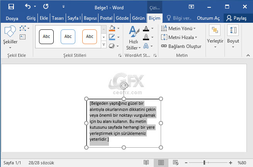The image size is (253, 167).
Task: Open the Shape Effects dropdown arrow
Action: pos(118,46)
